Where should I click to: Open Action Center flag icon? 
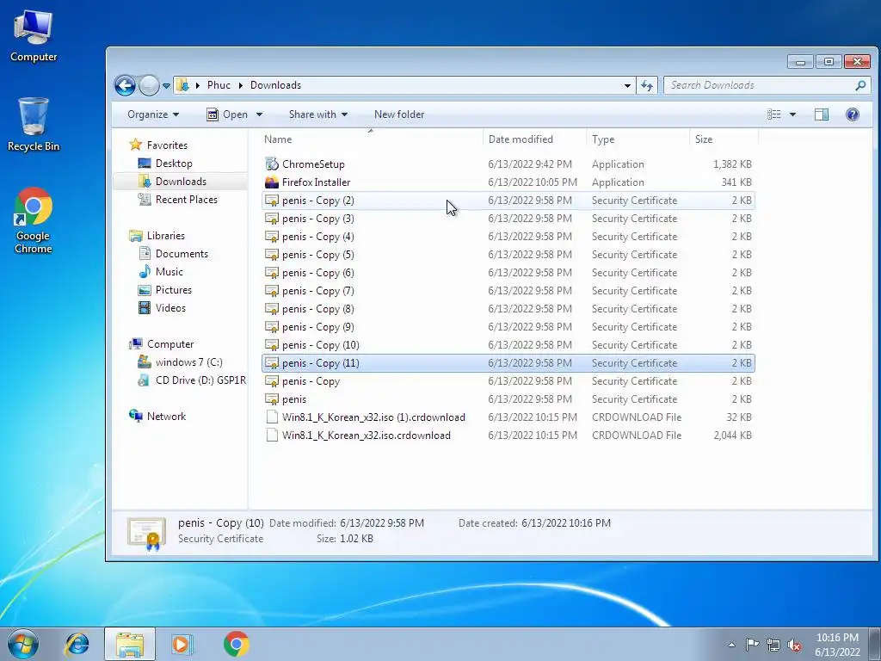point(752,645)
